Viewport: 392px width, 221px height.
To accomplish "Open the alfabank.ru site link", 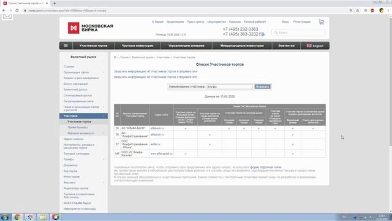I will [157, 128].
